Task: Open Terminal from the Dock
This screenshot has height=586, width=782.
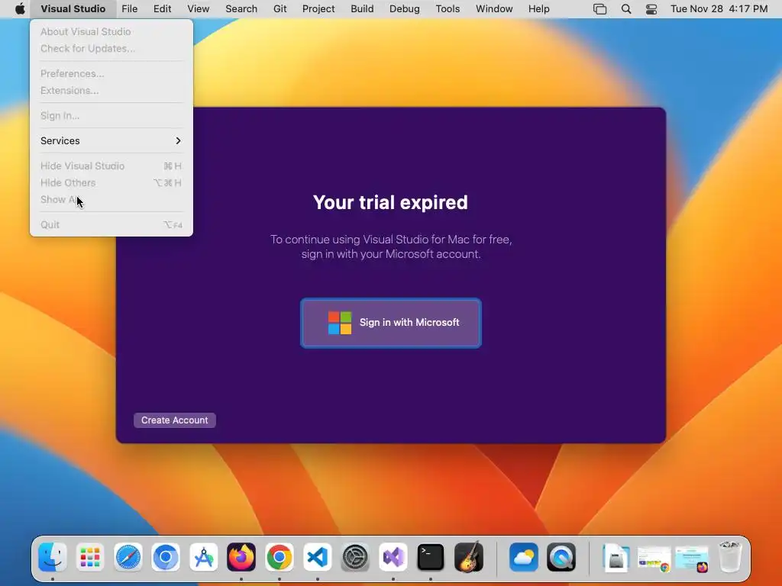Action: click(431, 557)
